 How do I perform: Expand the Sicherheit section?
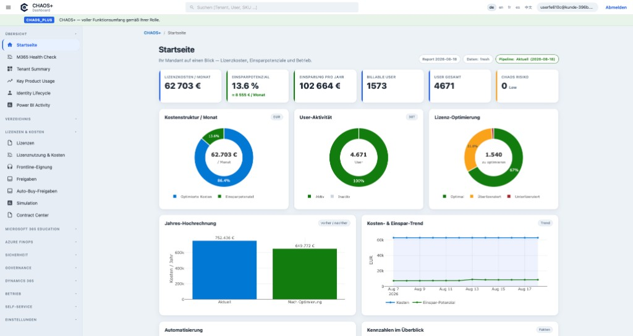[x=40, y=255]
